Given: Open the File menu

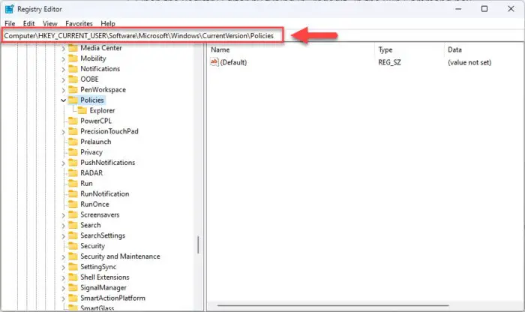Looking at the screenshot, I should tap(10, 23).
